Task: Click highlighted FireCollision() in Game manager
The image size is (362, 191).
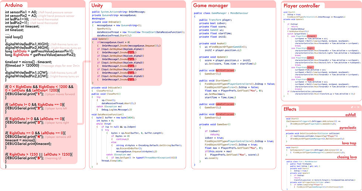Action: [225, 114]
